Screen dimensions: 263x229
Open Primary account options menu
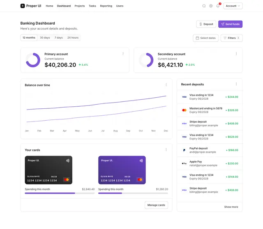[x=123, y=54]
